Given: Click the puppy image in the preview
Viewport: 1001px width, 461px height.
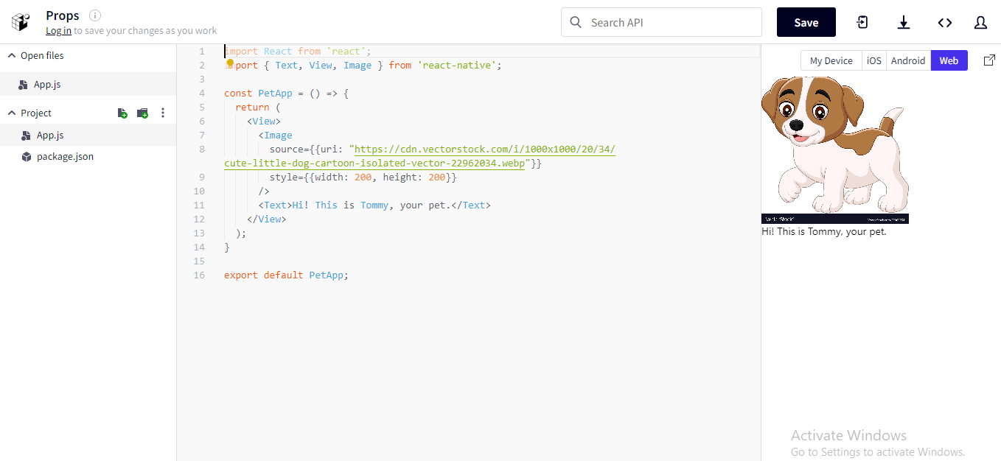Looking at the screenshot, I should pos(835,150).
